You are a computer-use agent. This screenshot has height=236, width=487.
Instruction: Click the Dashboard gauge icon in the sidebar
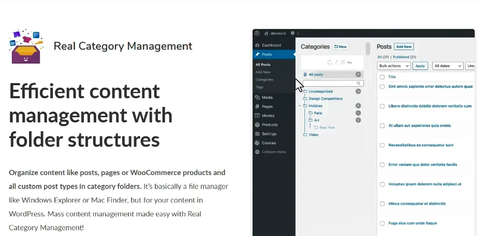tap(257, 45)
